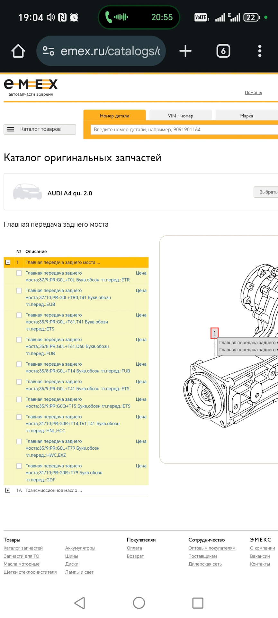Tick checkbox for 35/9 G0L+T79 HWC,EXZ part
Screen dimensions: 278x618
(x=19, y=441)
